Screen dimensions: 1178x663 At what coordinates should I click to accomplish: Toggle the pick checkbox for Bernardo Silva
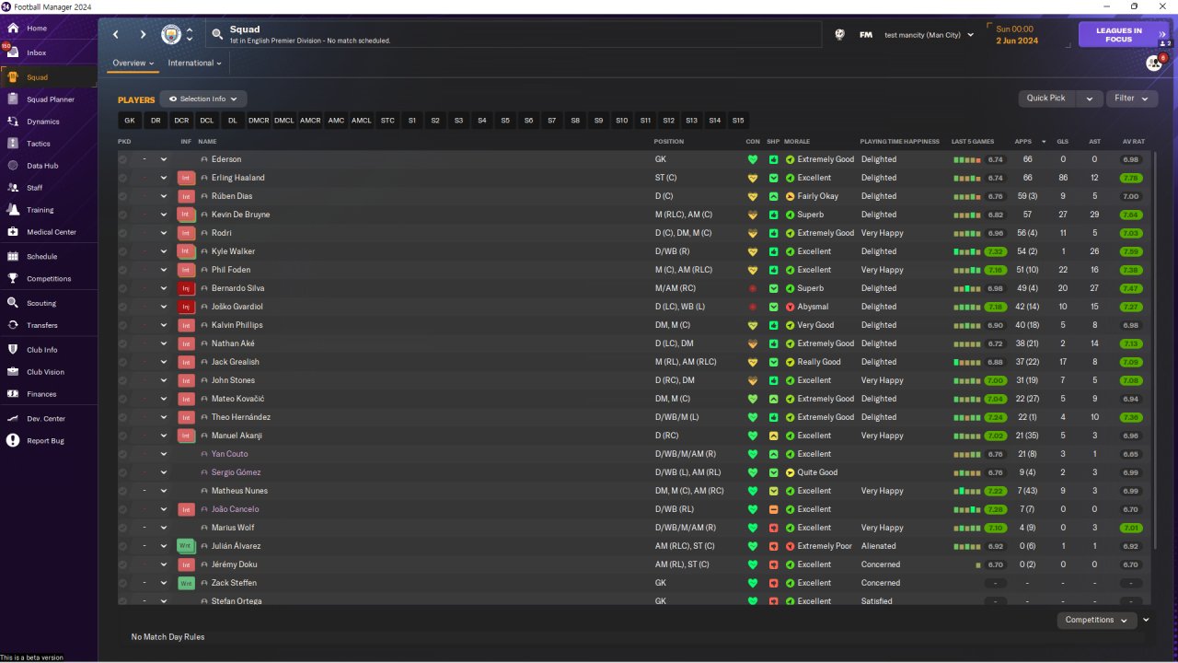(123, 288)
